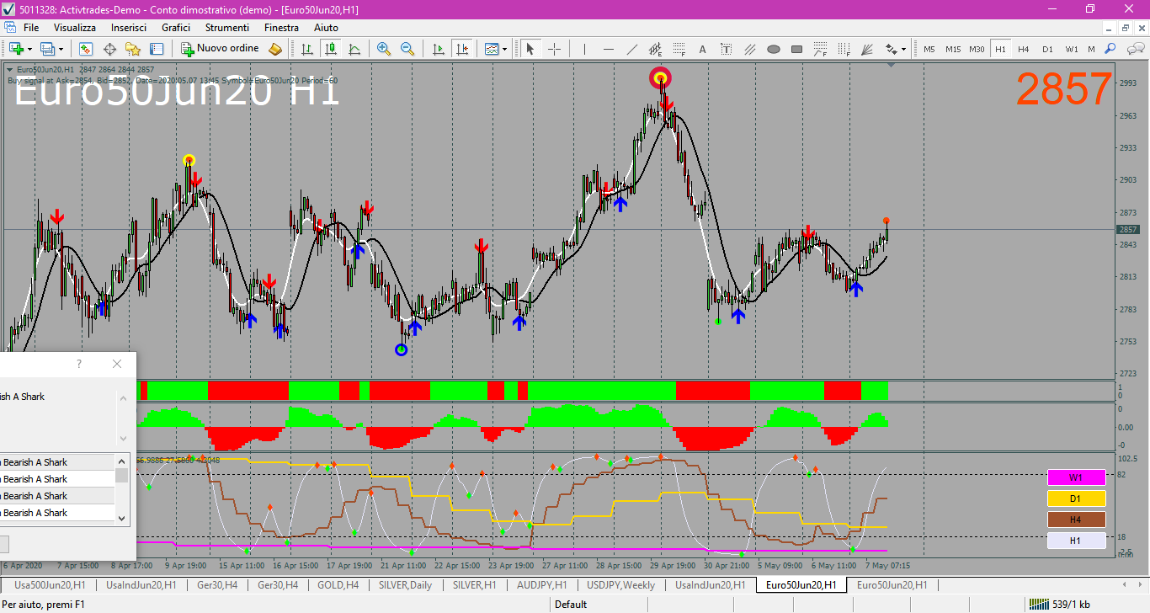Select the arrow cursor tool
The height and width of the screenshot is (613, 1150).
pos(530,49)
